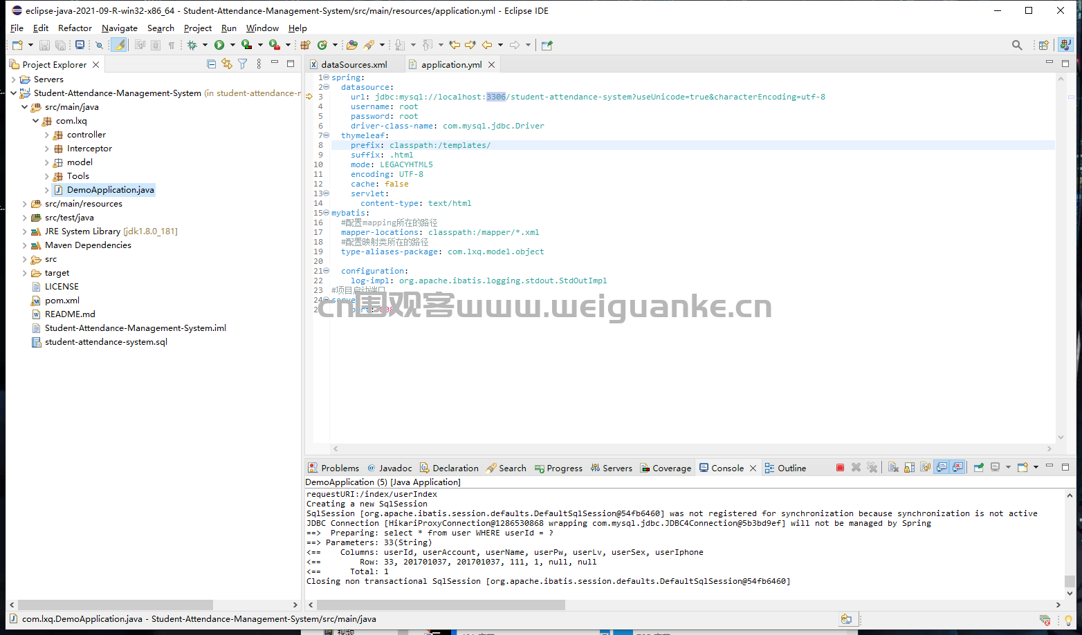Toggle Scroll Lock in Console toolbar
This screenshot has height=635, width=1082.
pyautogui.click(x=909, y=468)
